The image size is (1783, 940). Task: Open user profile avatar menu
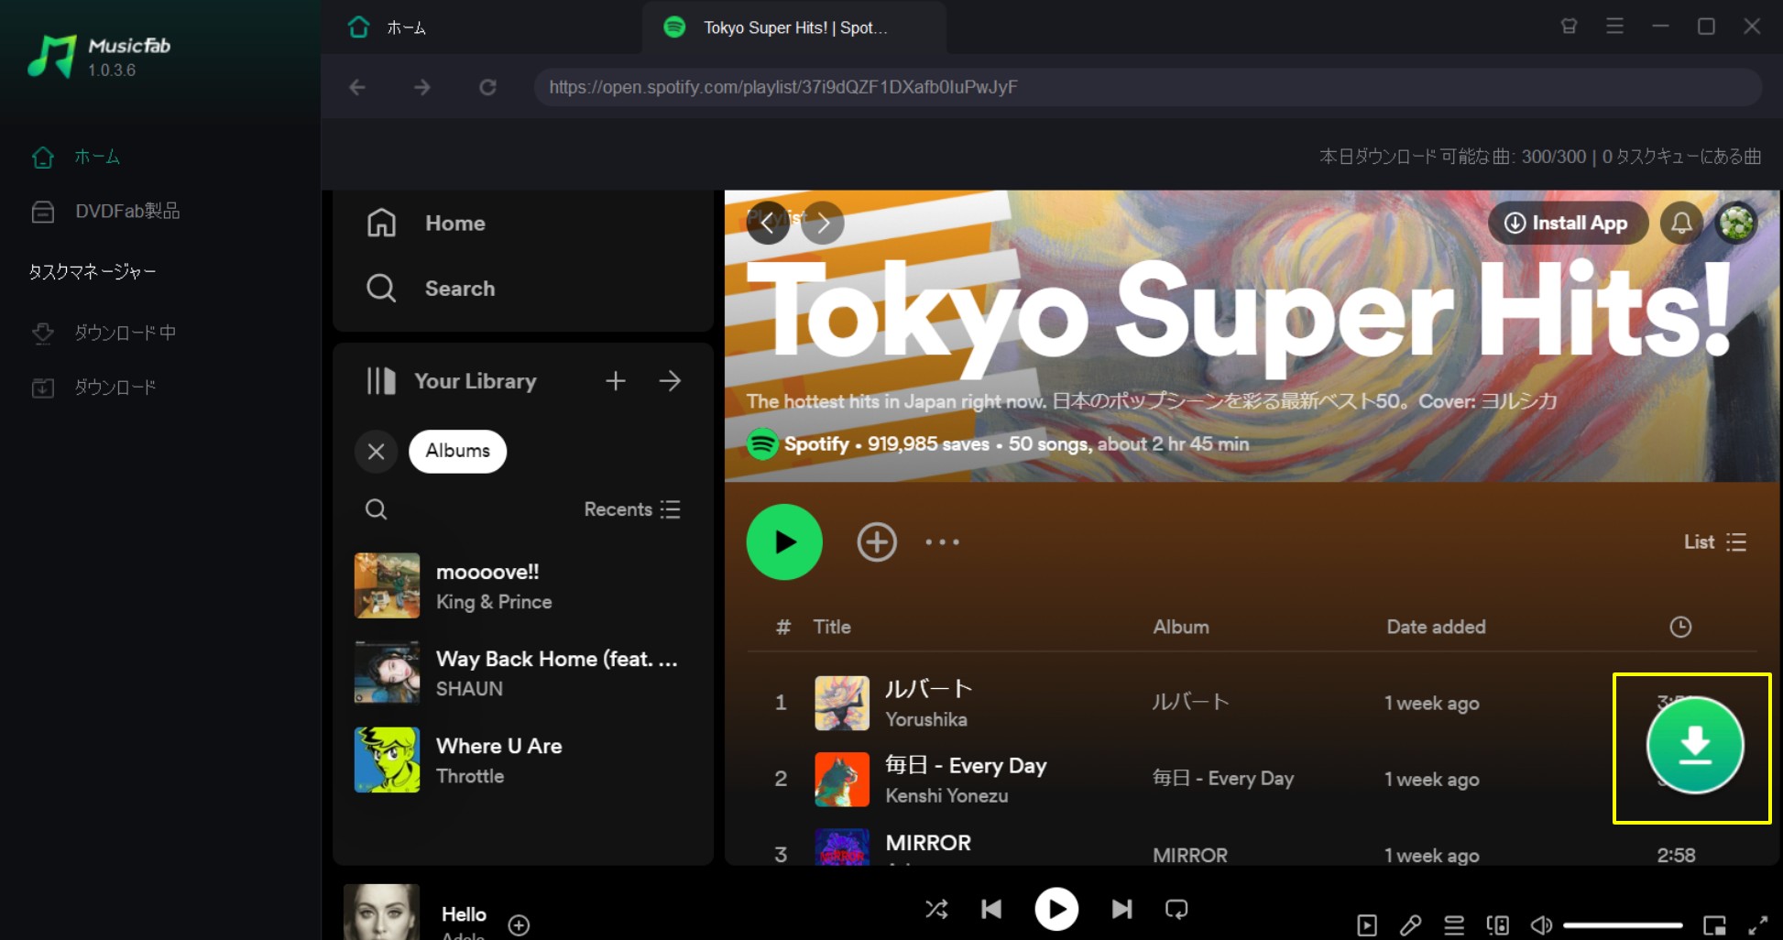(x=1736, y=223)
